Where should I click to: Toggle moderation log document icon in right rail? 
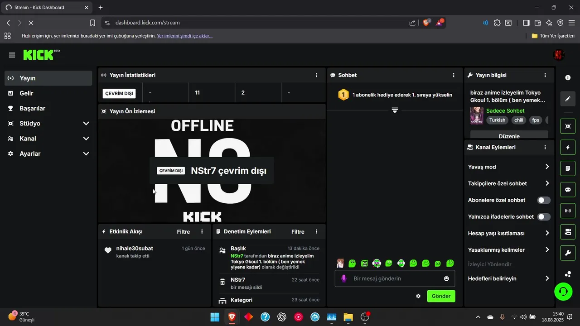point(568,168)
